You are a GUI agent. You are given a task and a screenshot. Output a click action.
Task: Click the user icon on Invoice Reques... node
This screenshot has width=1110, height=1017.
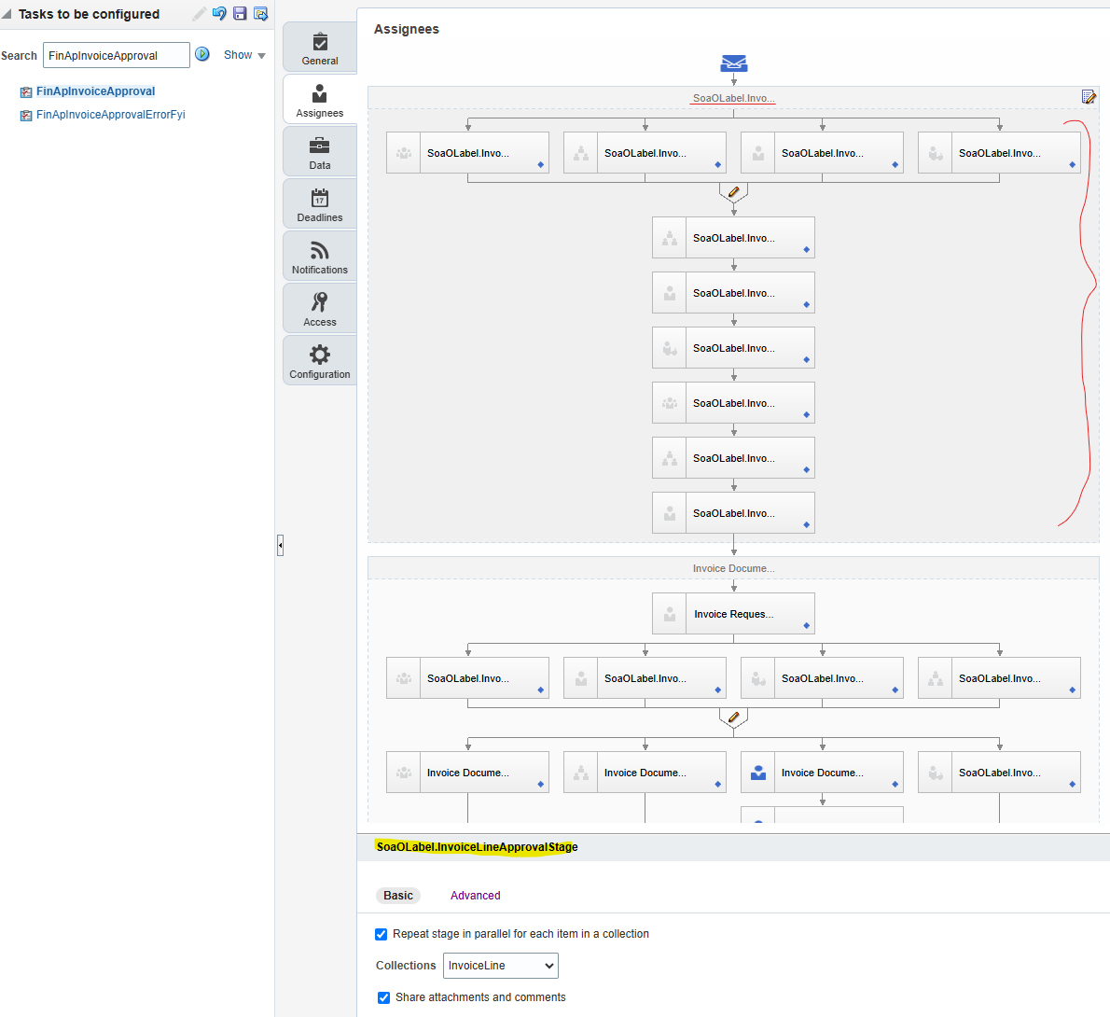point(670,614)
